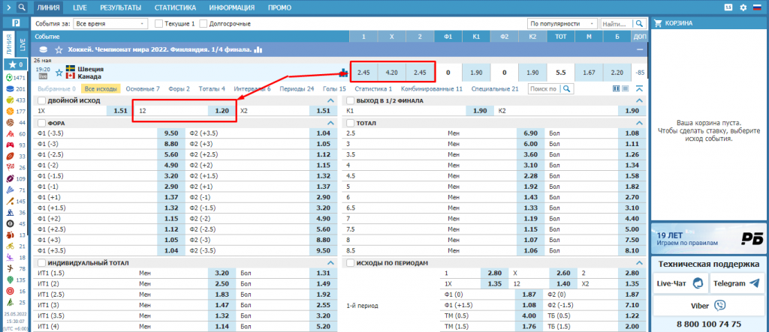769x332 pixels.
Task: Enable the Текущие checkbox
Action: tap(159, 24)
